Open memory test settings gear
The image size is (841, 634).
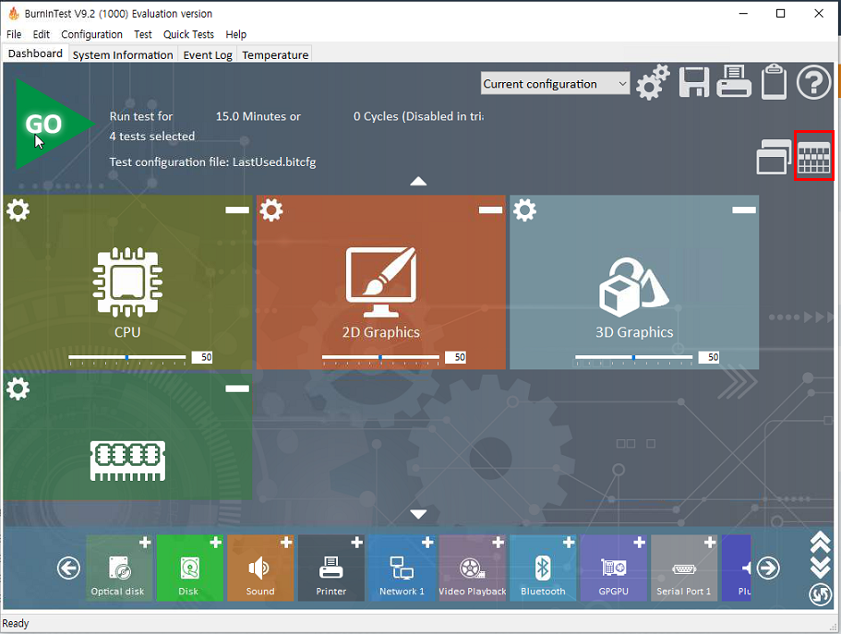click(x=18, y=389)
